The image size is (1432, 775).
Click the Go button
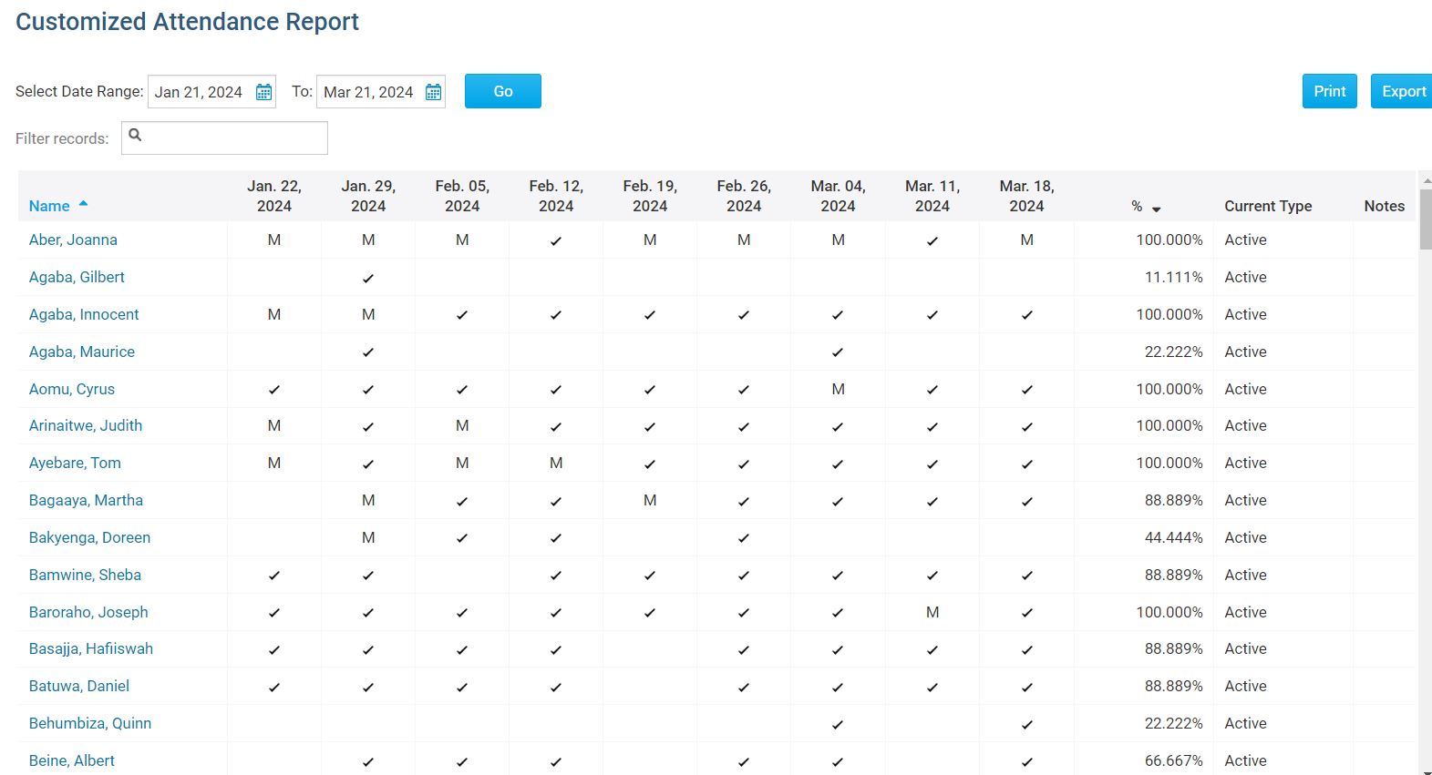(x=503, y=91)
